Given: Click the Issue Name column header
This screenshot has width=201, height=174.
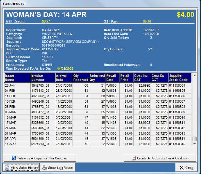Looking at the screenshot, I should [17, 78].
